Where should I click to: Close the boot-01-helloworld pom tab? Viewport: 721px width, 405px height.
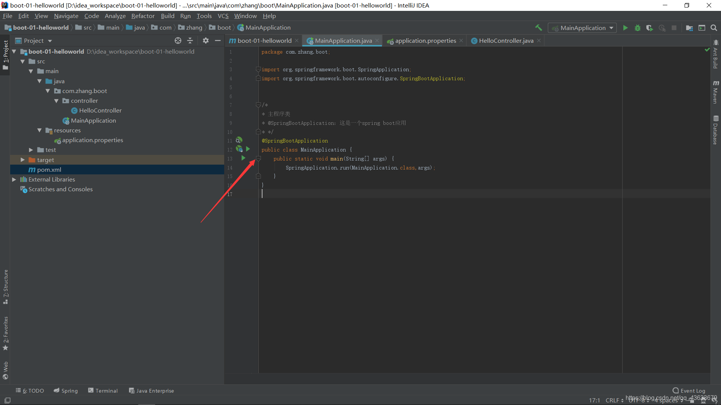[x=297, y=40]
